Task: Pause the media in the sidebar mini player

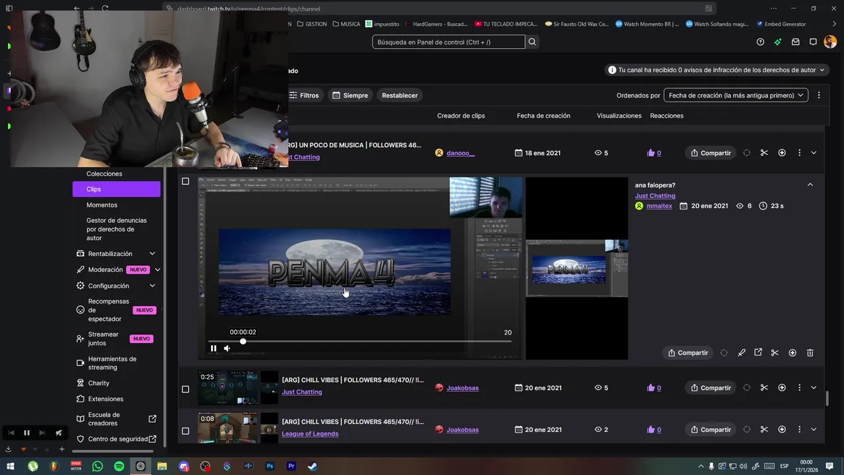Action: pyautogui.click(x=26, y=433)
